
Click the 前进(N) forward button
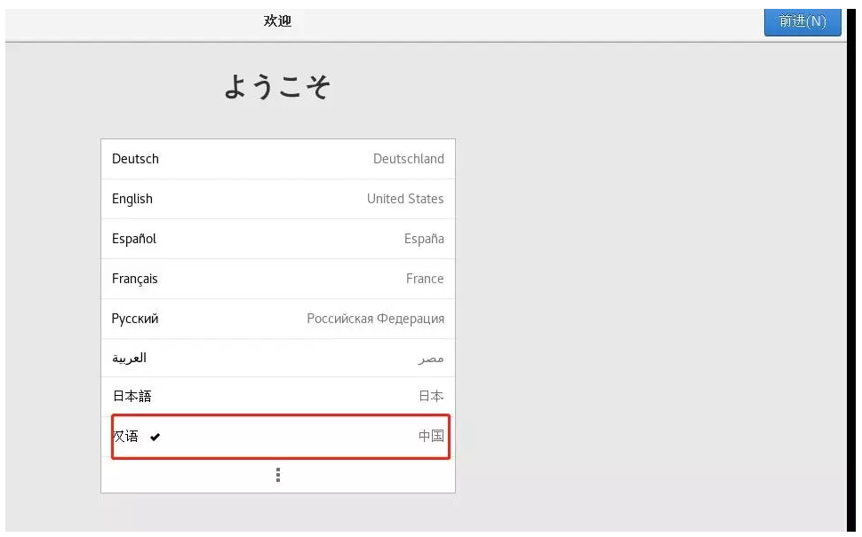[x=802, y=22]
